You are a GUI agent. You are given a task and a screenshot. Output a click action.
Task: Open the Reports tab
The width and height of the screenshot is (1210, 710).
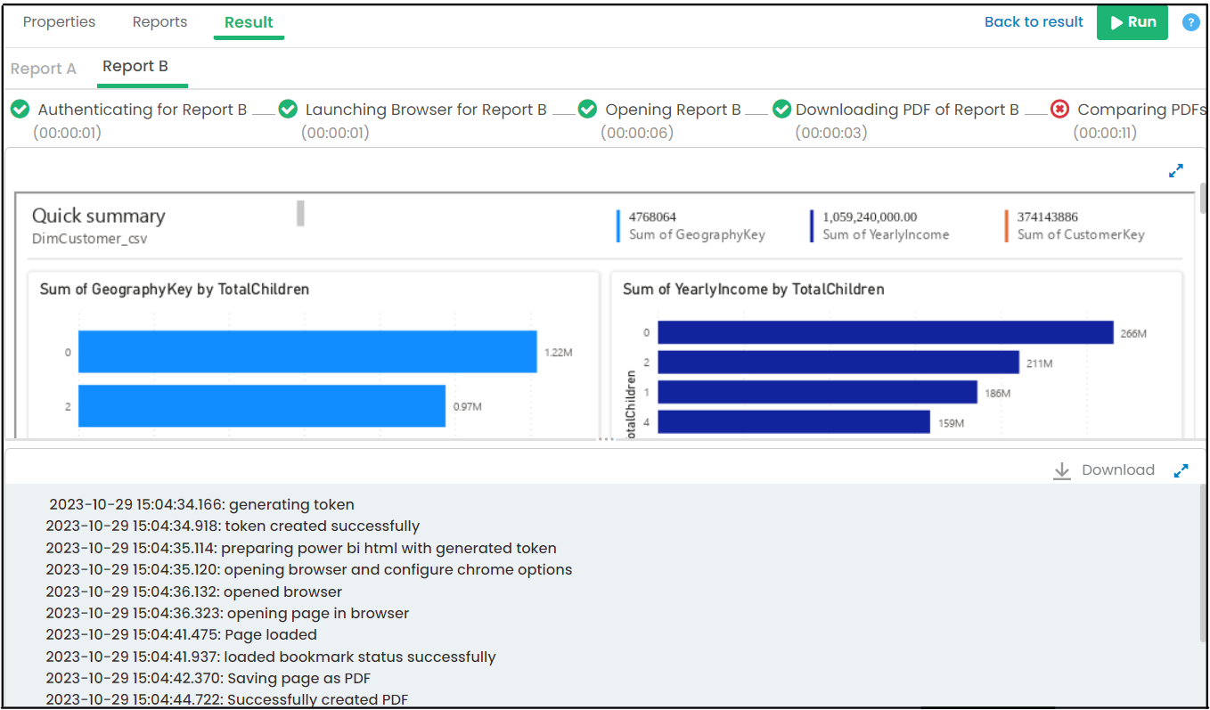coord(159,22)
